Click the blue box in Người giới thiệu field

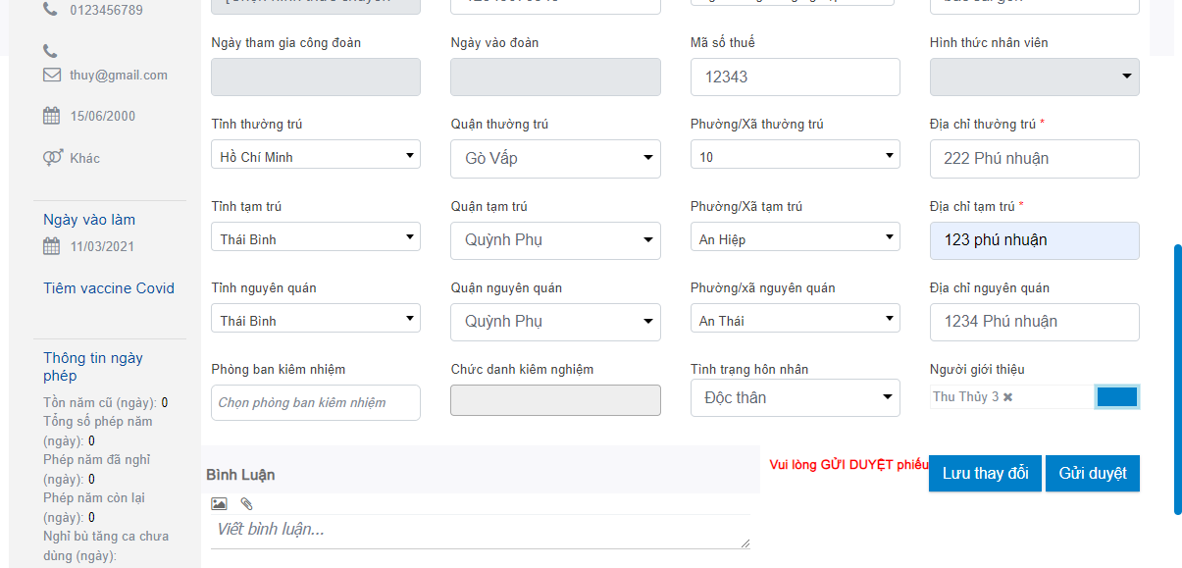pyautogui.click(x=1117, y=397)
